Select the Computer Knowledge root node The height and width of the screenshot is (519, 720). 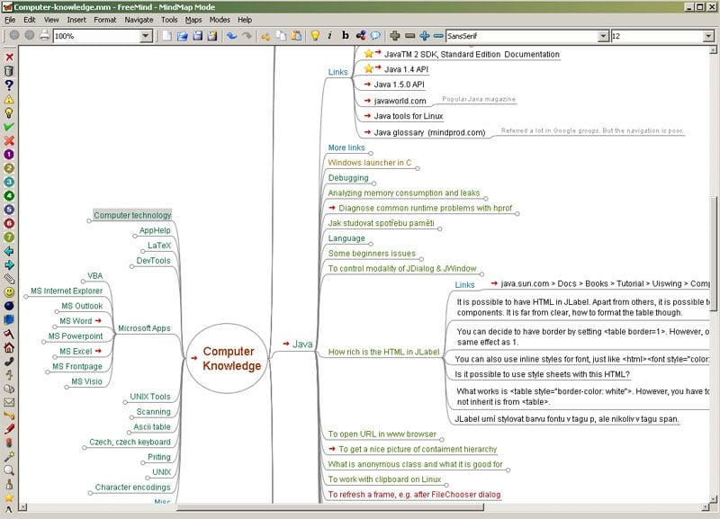click(x=231, y=359)
